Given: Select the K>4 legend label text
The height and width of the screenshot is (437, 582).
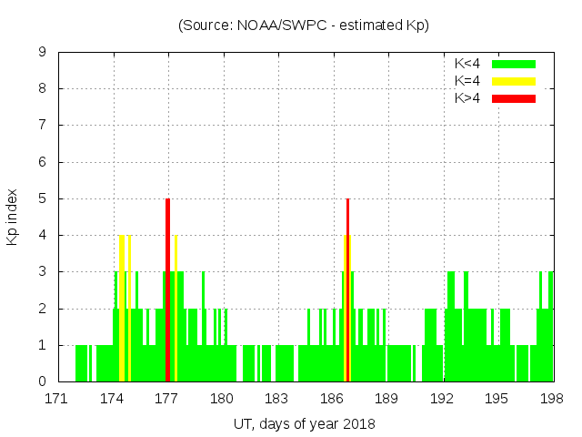Looking at the screenshot, I should 469,98.
